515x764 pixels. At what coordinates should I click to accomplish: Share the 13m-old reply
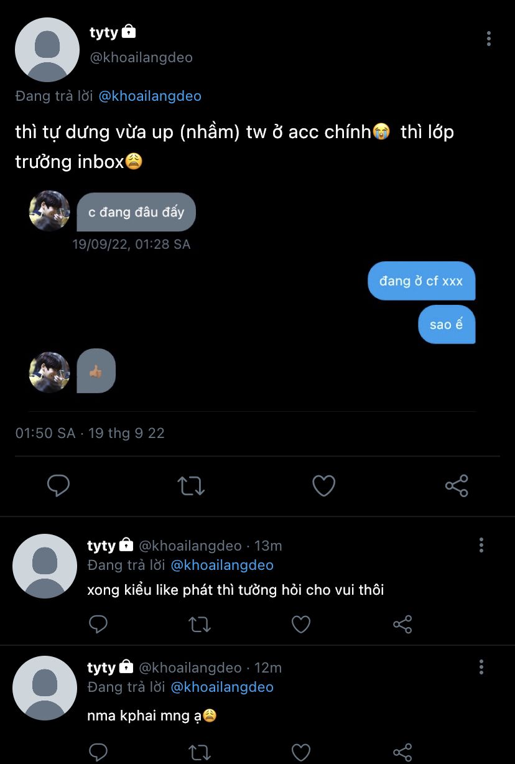click(x=402, y=624)
